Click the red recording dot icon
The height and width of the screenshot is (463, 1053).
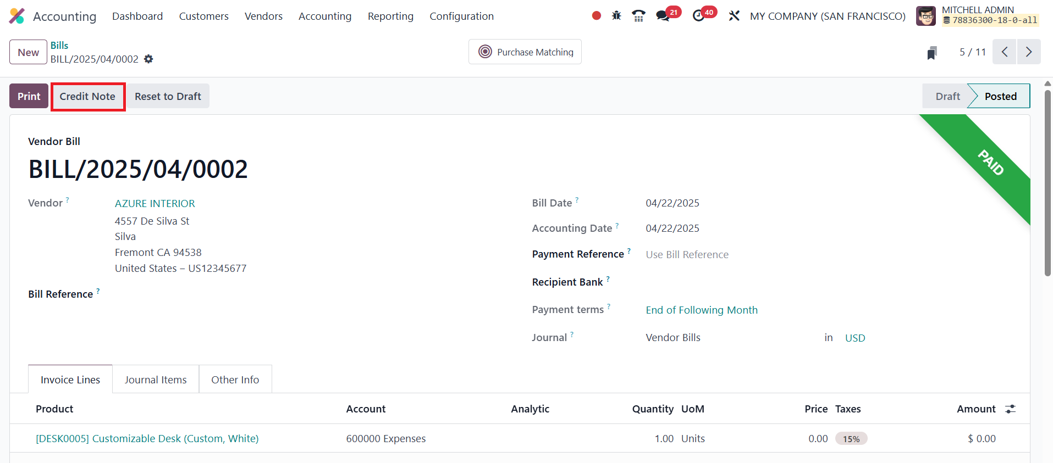click(x=596, y=16)
